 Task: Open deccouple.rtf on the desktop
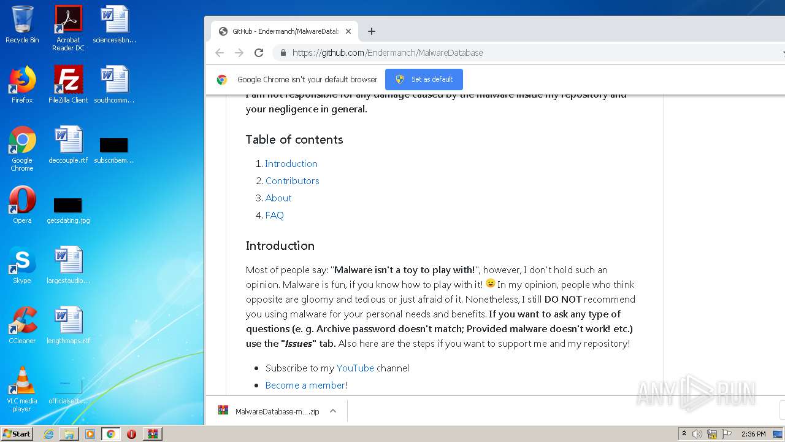(x=68, y=145)
